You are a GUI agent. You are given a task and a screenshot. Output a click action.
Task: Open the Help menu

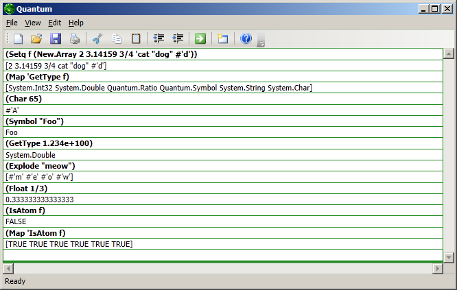click(75, 23)
